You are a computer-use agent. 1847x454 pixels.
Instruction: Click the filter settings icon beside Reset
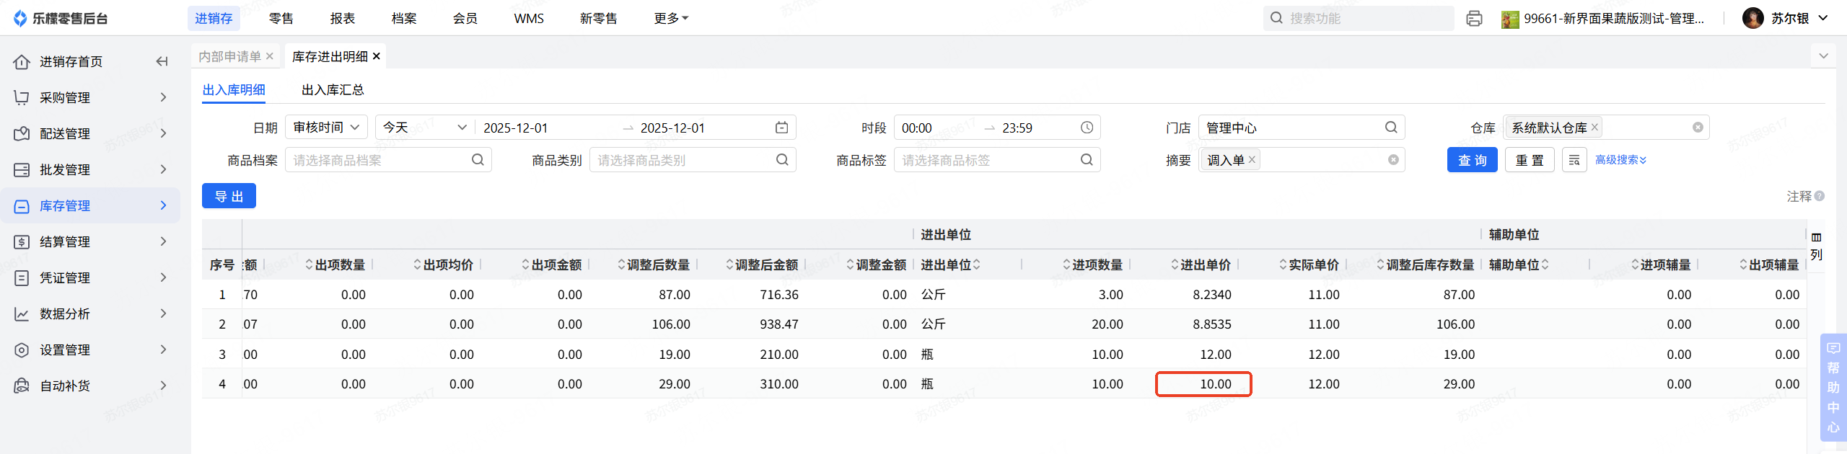(x=1574, y=160)
